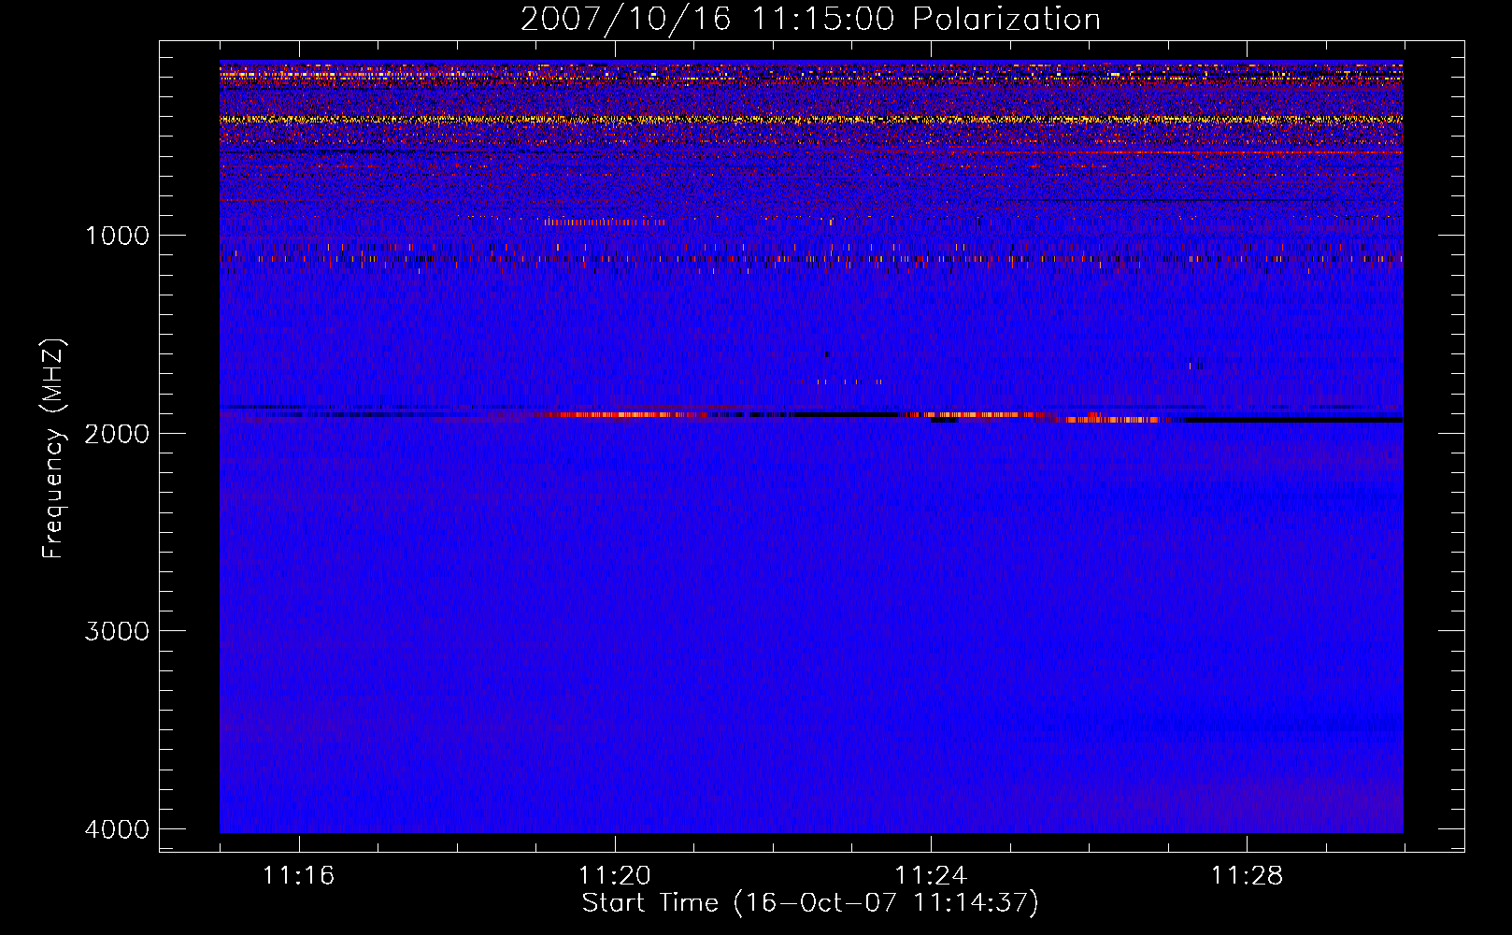This screenshot has width=1512, height=935.
Task: Select the 'Frequency (MHZ)' axis label
Action: click(x=54, y=449)
